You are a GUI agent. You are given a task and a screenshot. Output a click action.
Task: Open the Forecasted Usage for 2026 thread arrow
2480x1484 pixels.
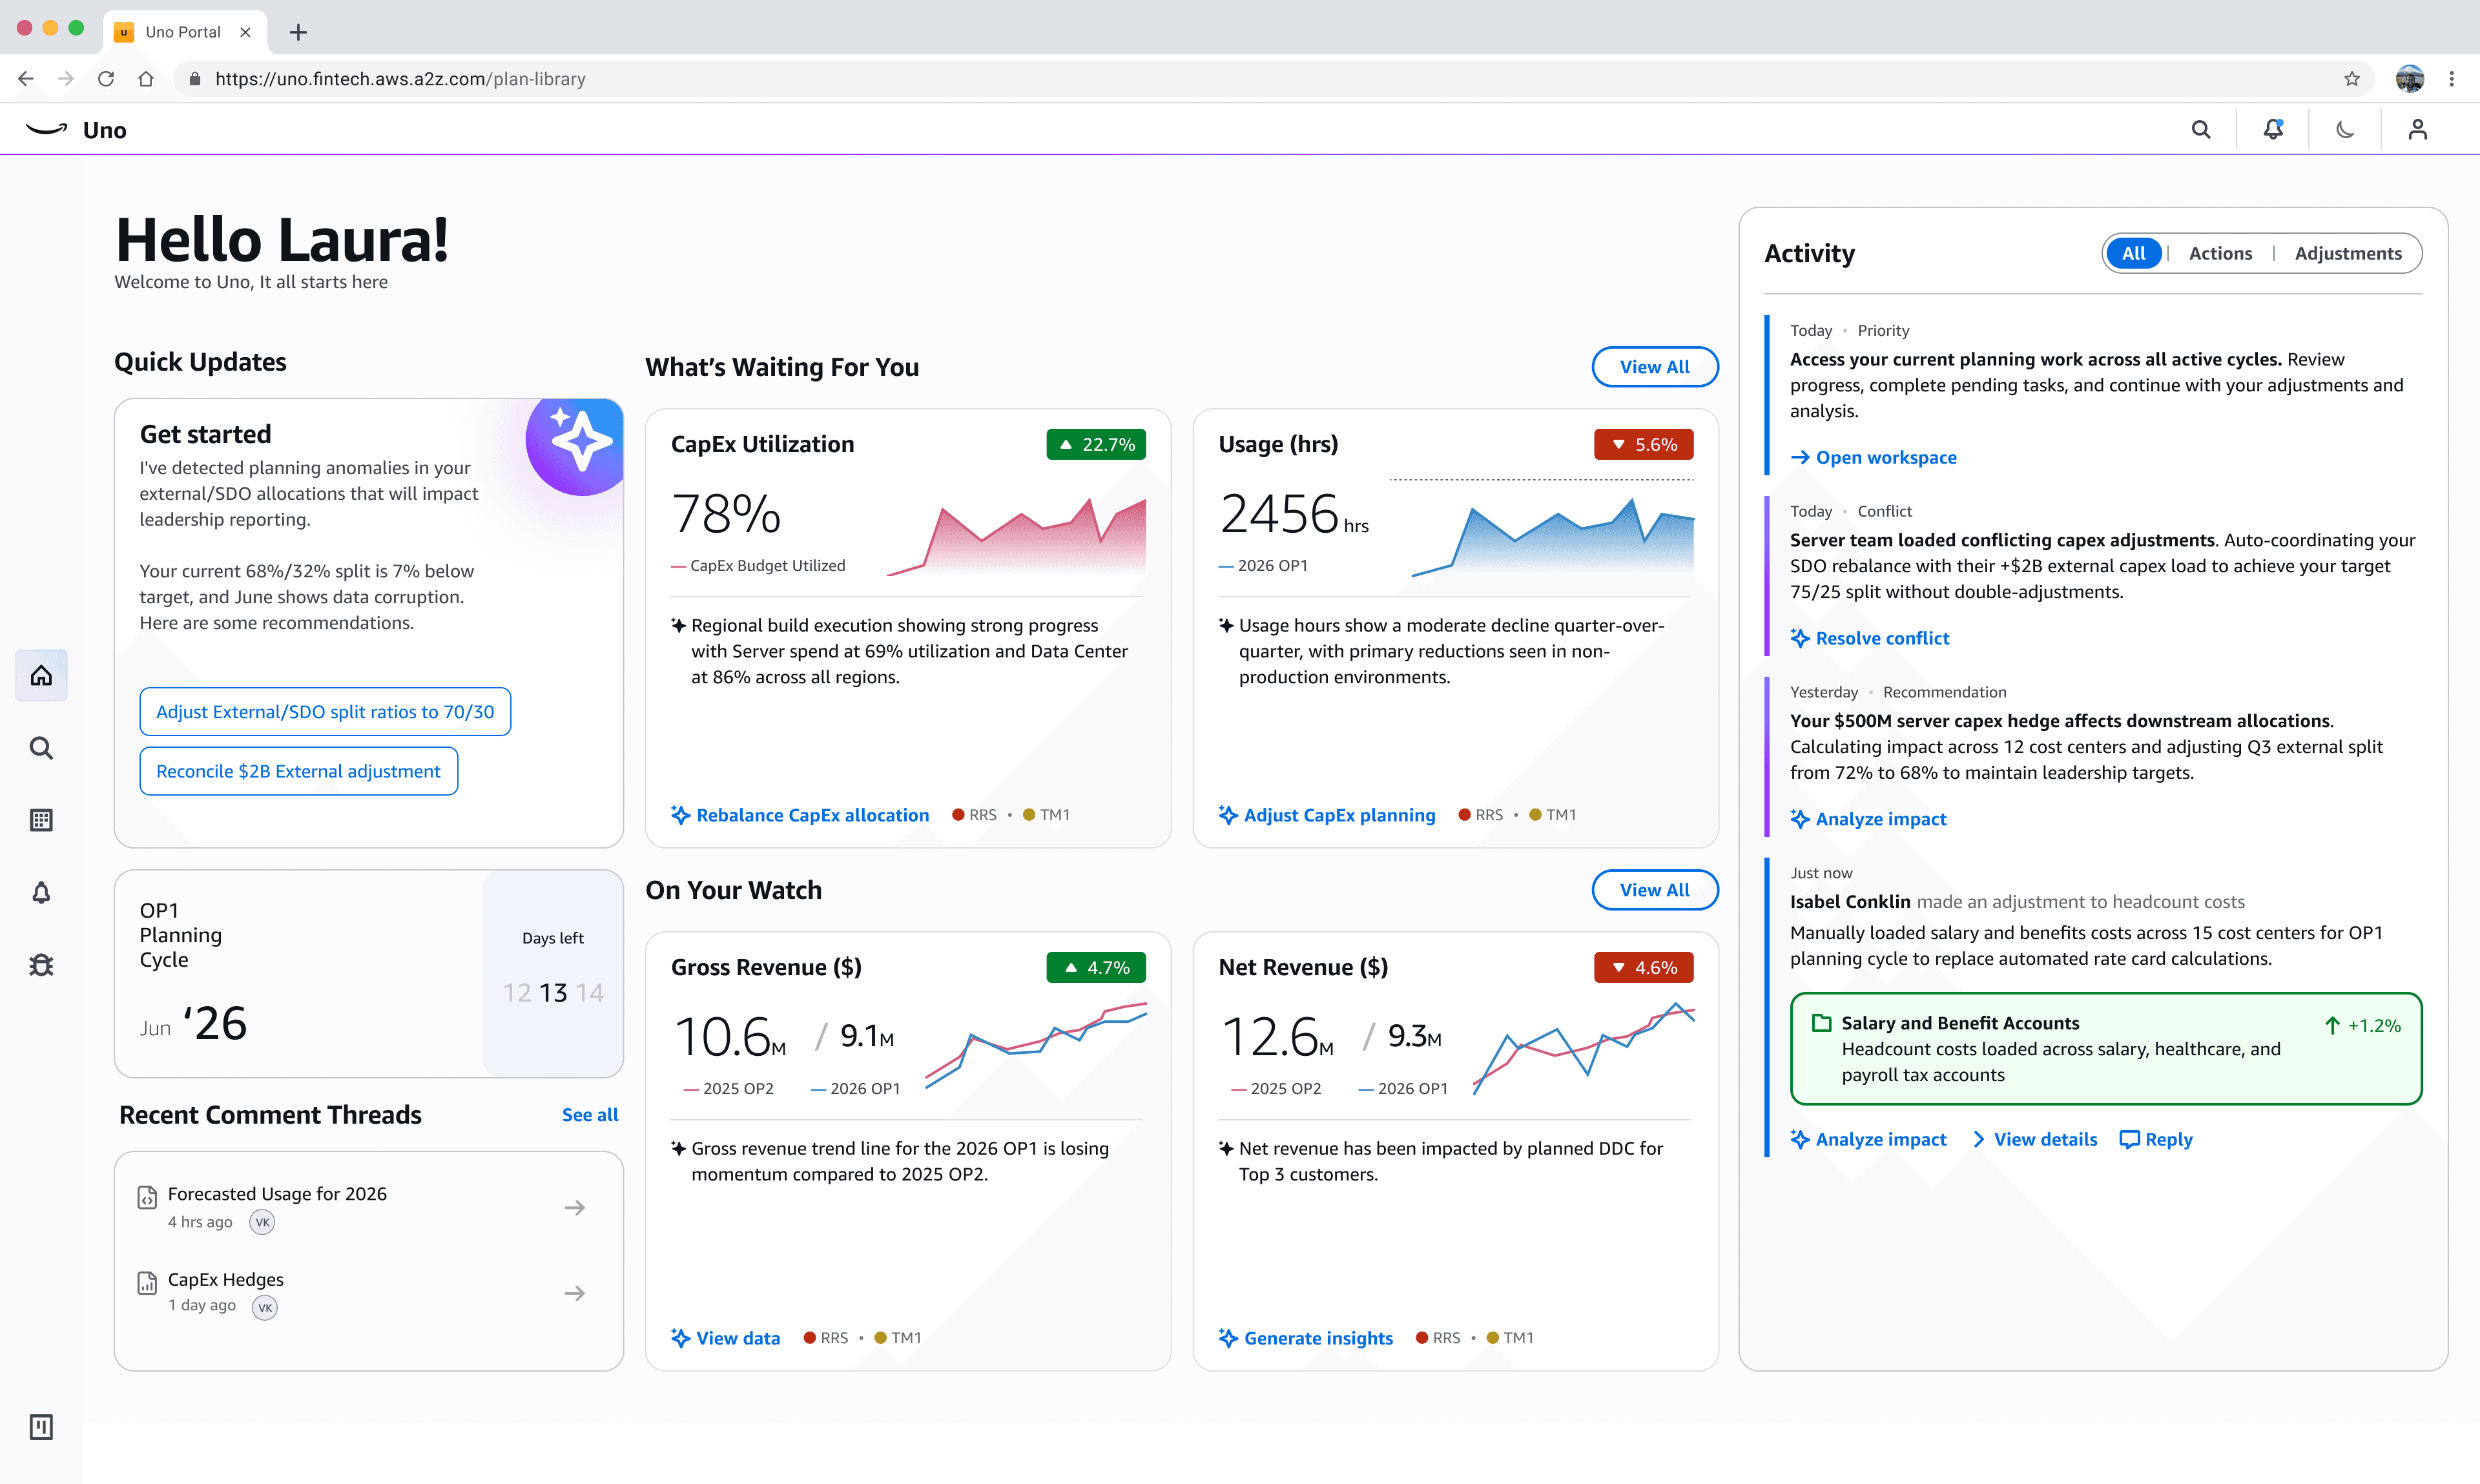pyautogui.click(x=575, y=1207)
